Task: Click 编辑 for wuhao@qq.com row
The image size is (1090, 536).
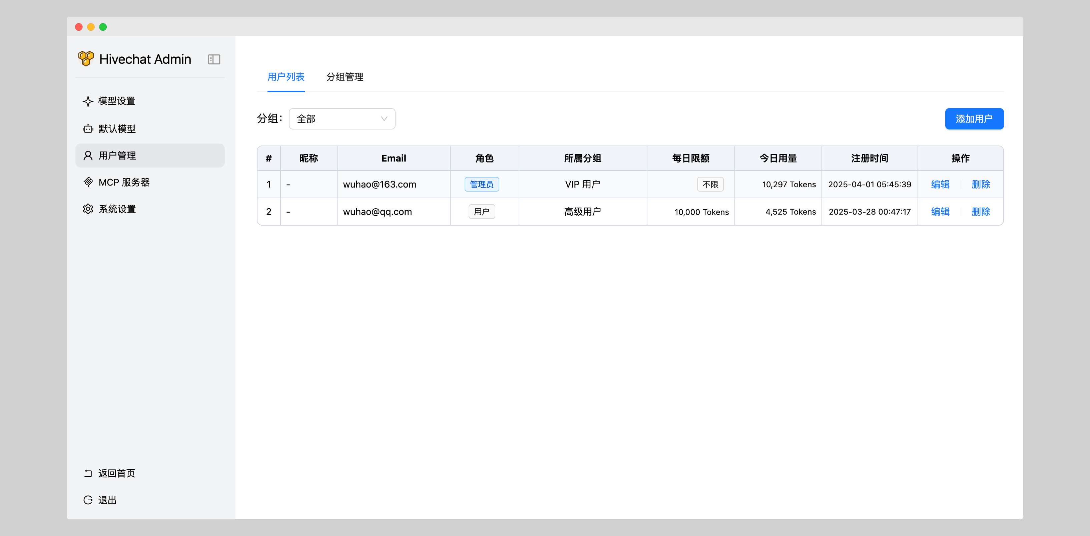Action: point(940,212)
